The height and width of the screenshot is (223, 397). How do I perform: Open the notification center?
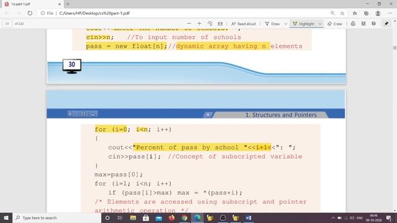coord(389,217)
